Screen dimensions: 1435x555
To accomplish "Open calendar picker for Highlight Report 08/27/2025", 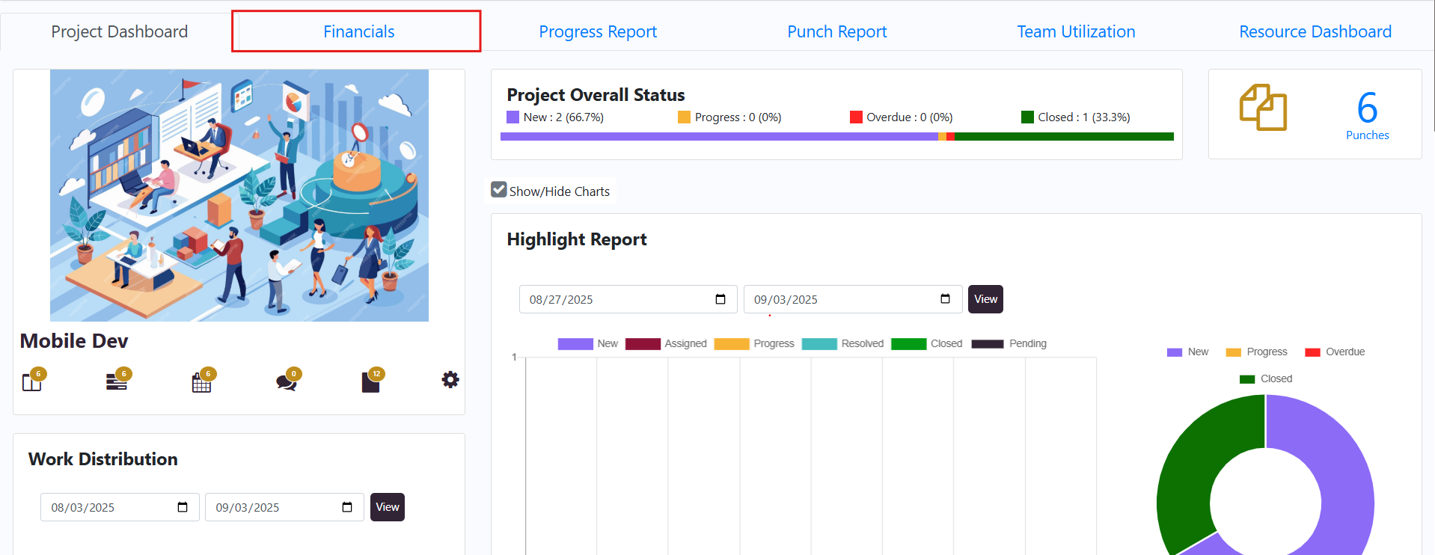I will pyautogui.click(x=720, y=299).
